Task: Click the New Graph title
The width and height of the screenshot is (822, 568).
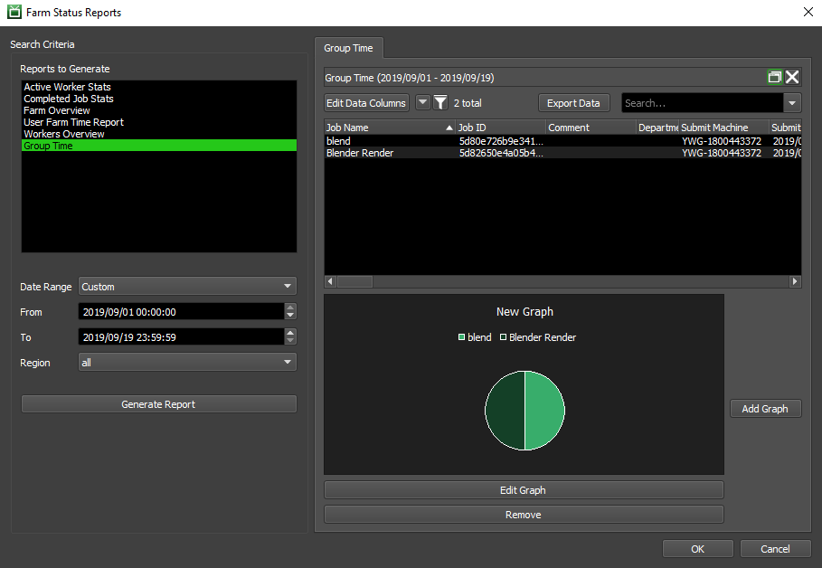Action: click(524, 311)
